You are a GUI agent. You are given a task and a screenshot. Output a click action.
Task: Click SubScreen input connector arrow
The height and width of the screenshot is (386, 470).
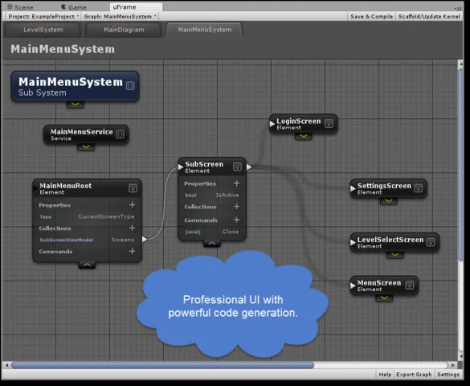point(181,166)
